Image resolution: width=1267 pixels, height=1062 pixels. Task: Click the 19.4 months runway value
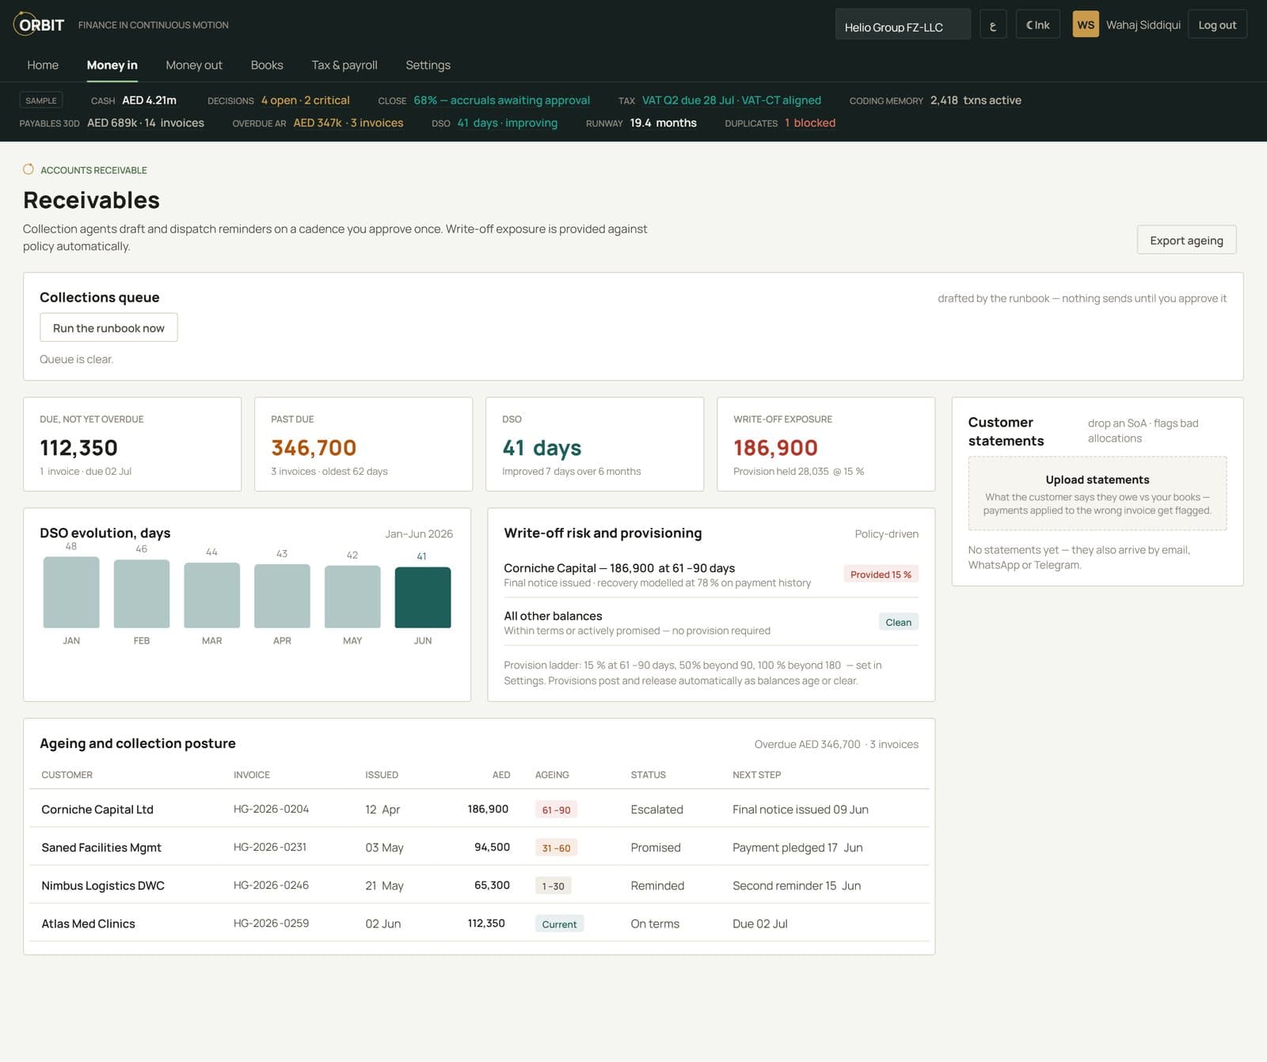[663, 123]
